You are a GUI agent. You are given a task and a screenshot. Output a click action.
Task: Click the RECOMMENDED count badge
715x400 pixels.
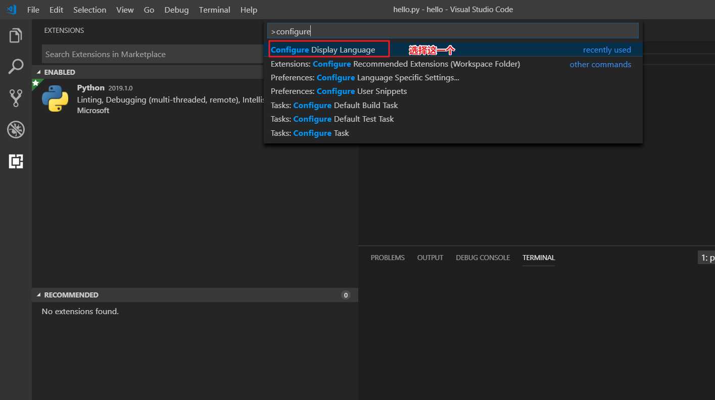tap(346, 295)
